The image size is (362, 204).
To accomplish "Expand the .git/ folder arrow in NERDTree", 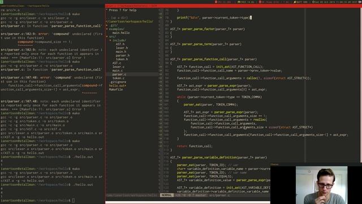I will click(x=107, y=25).
